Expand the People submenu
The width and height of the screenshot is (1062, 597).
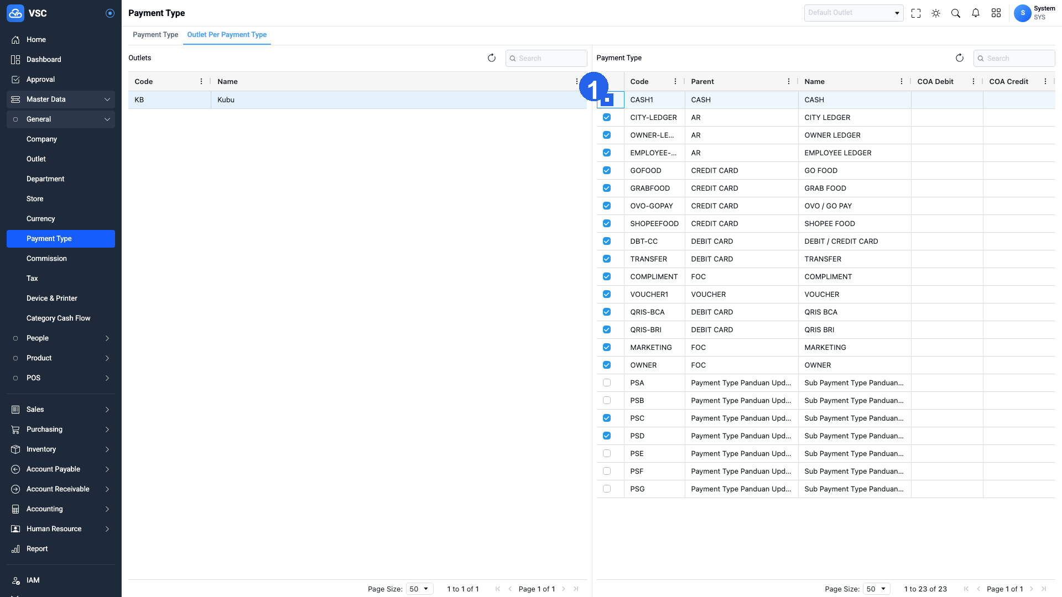61,338
